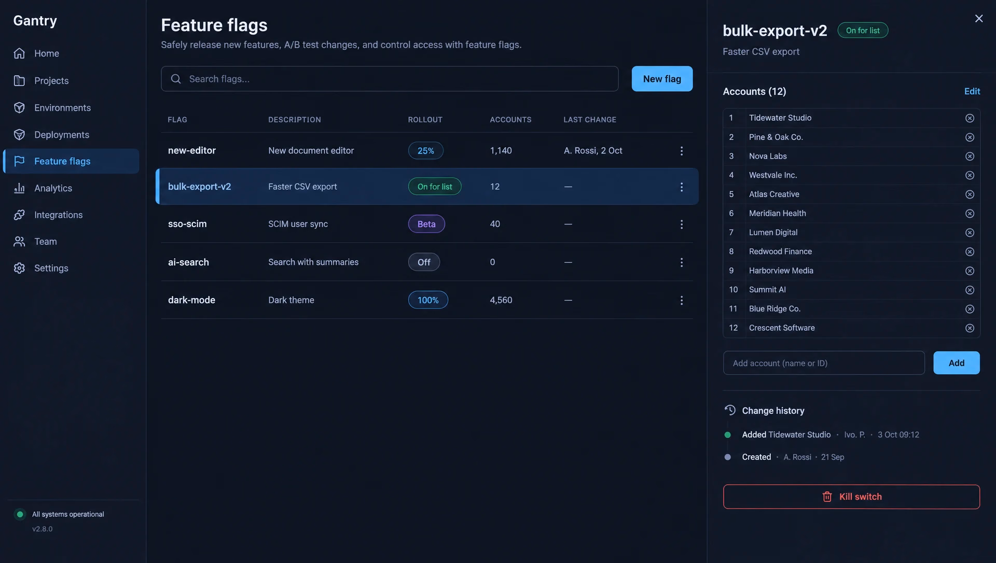
Task: Focus the Search flags input
Action: [390, 79]
